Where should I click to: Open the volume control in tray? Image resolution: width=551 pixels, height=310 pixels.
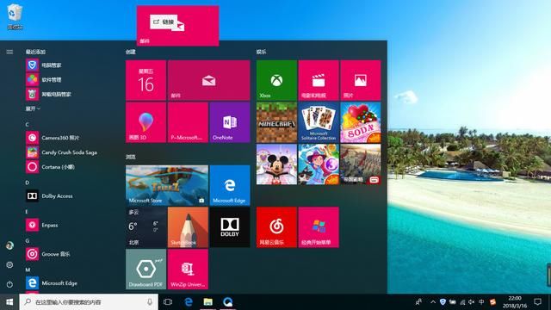click(x=472, y=302)
